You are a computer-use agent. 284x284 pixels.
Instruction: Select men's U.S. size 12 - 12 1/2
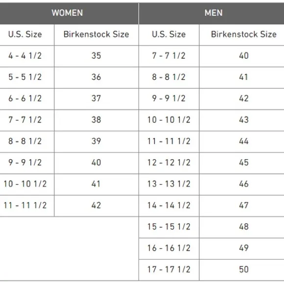[x=169, y=163]
